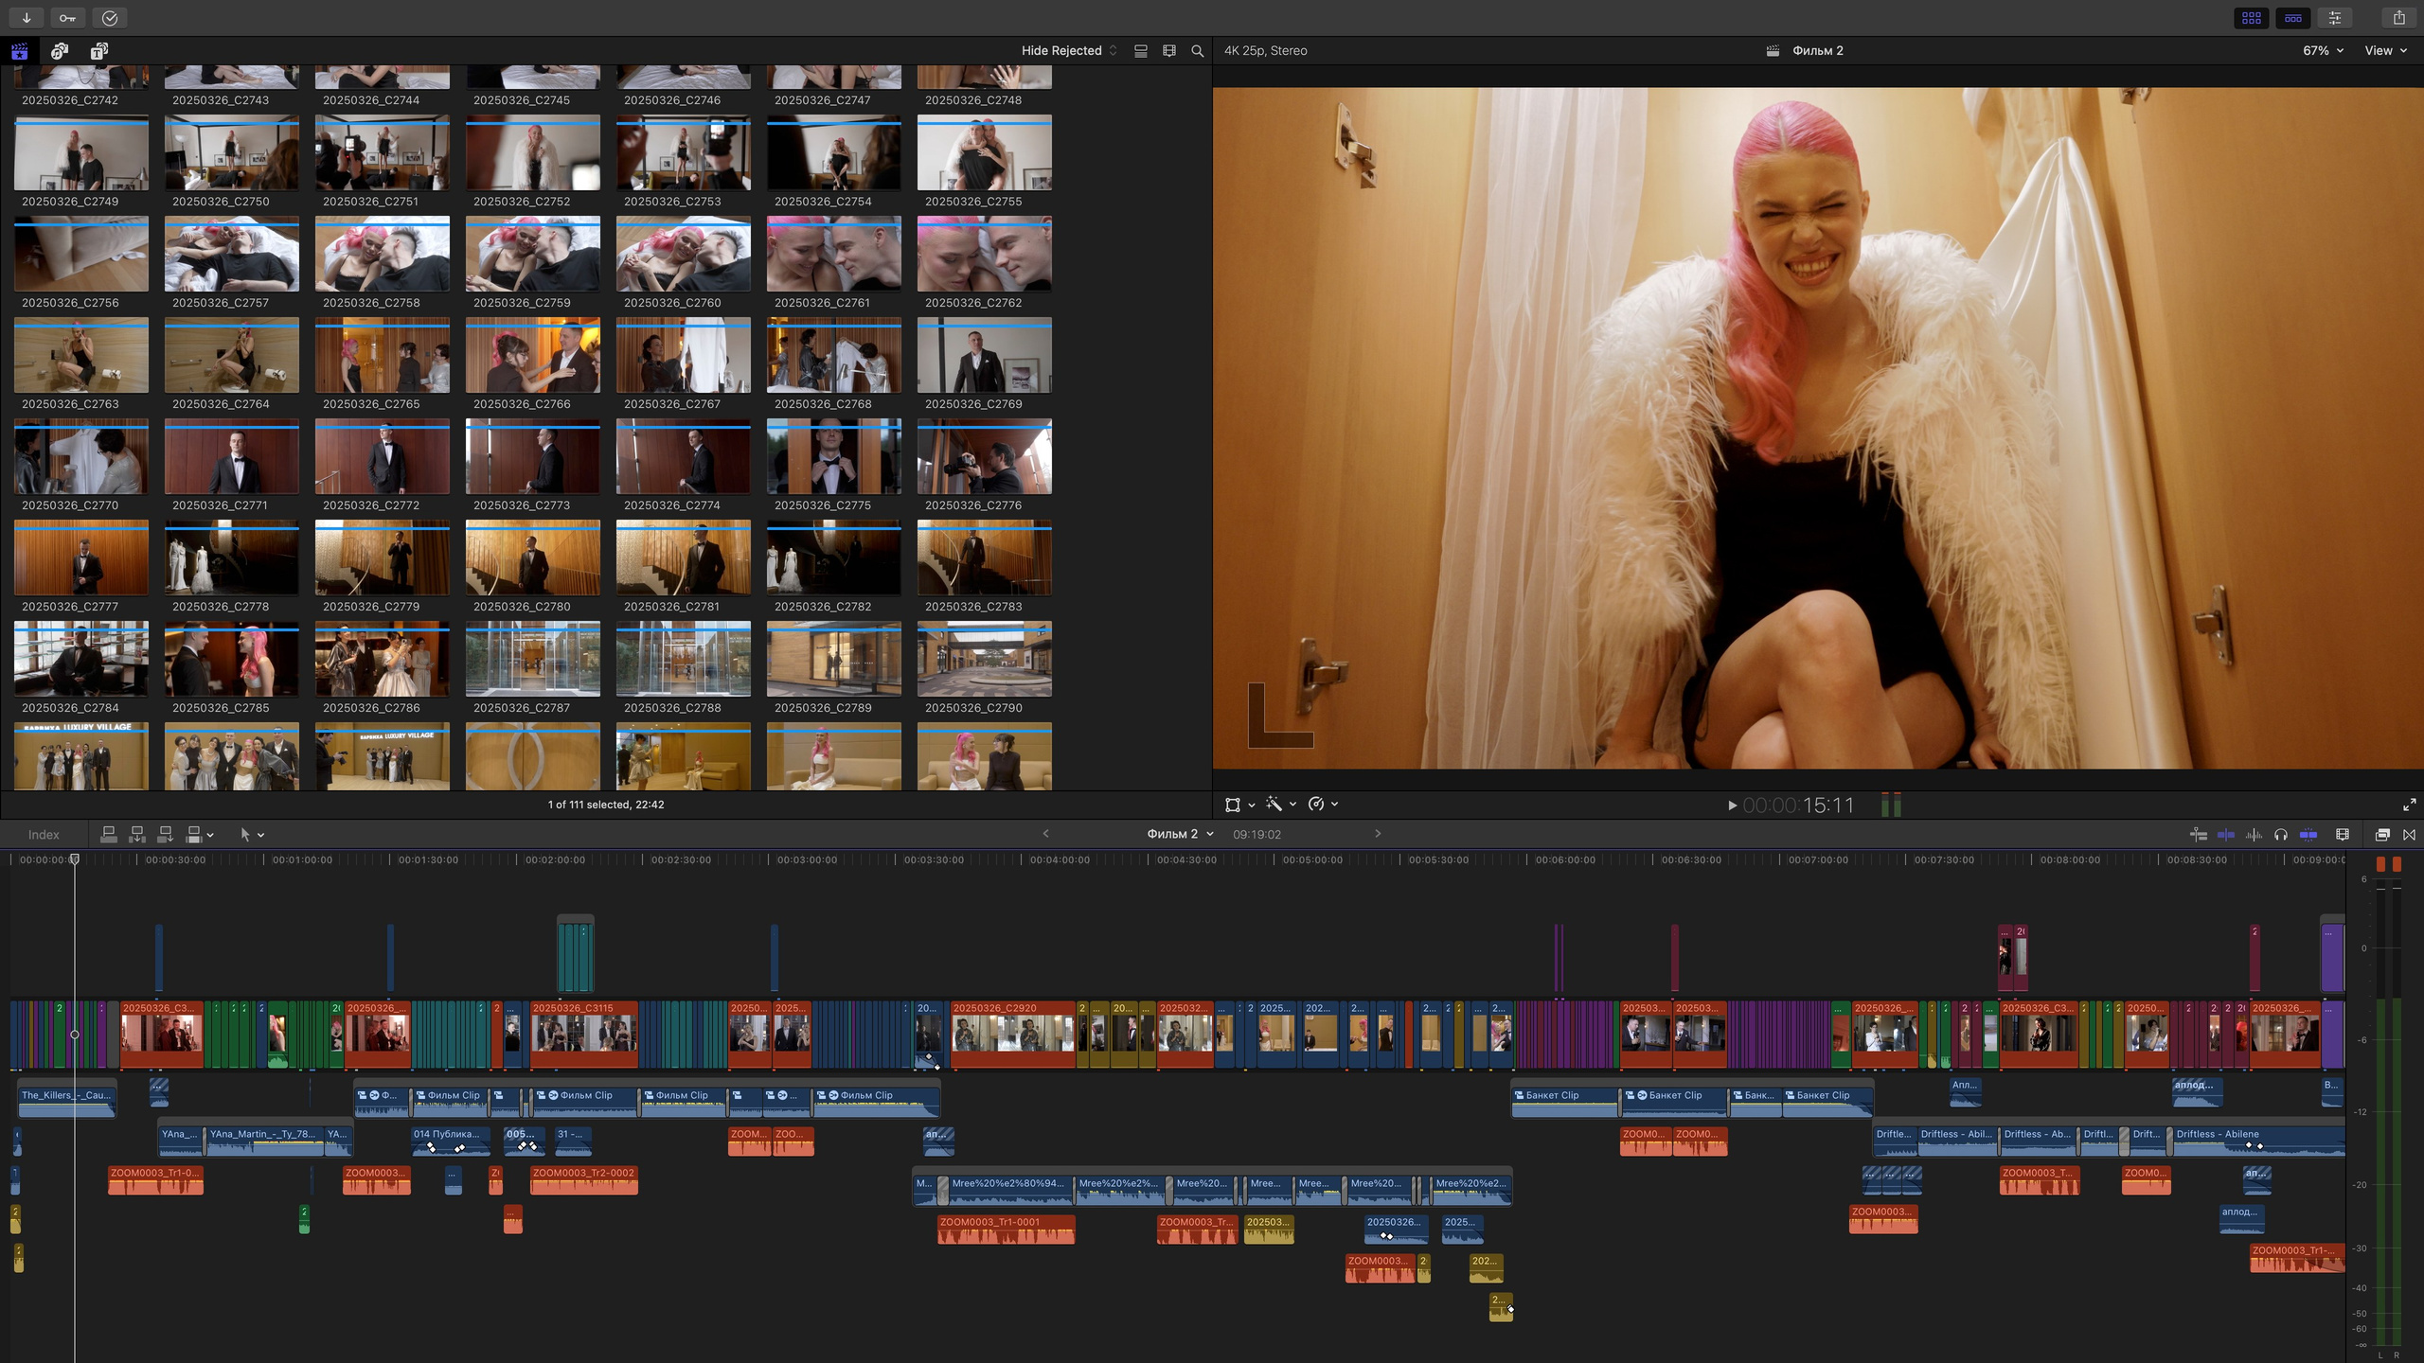
Task: Switch to Titles and Generators sidebar tab
Action: (x=98, y=51)
